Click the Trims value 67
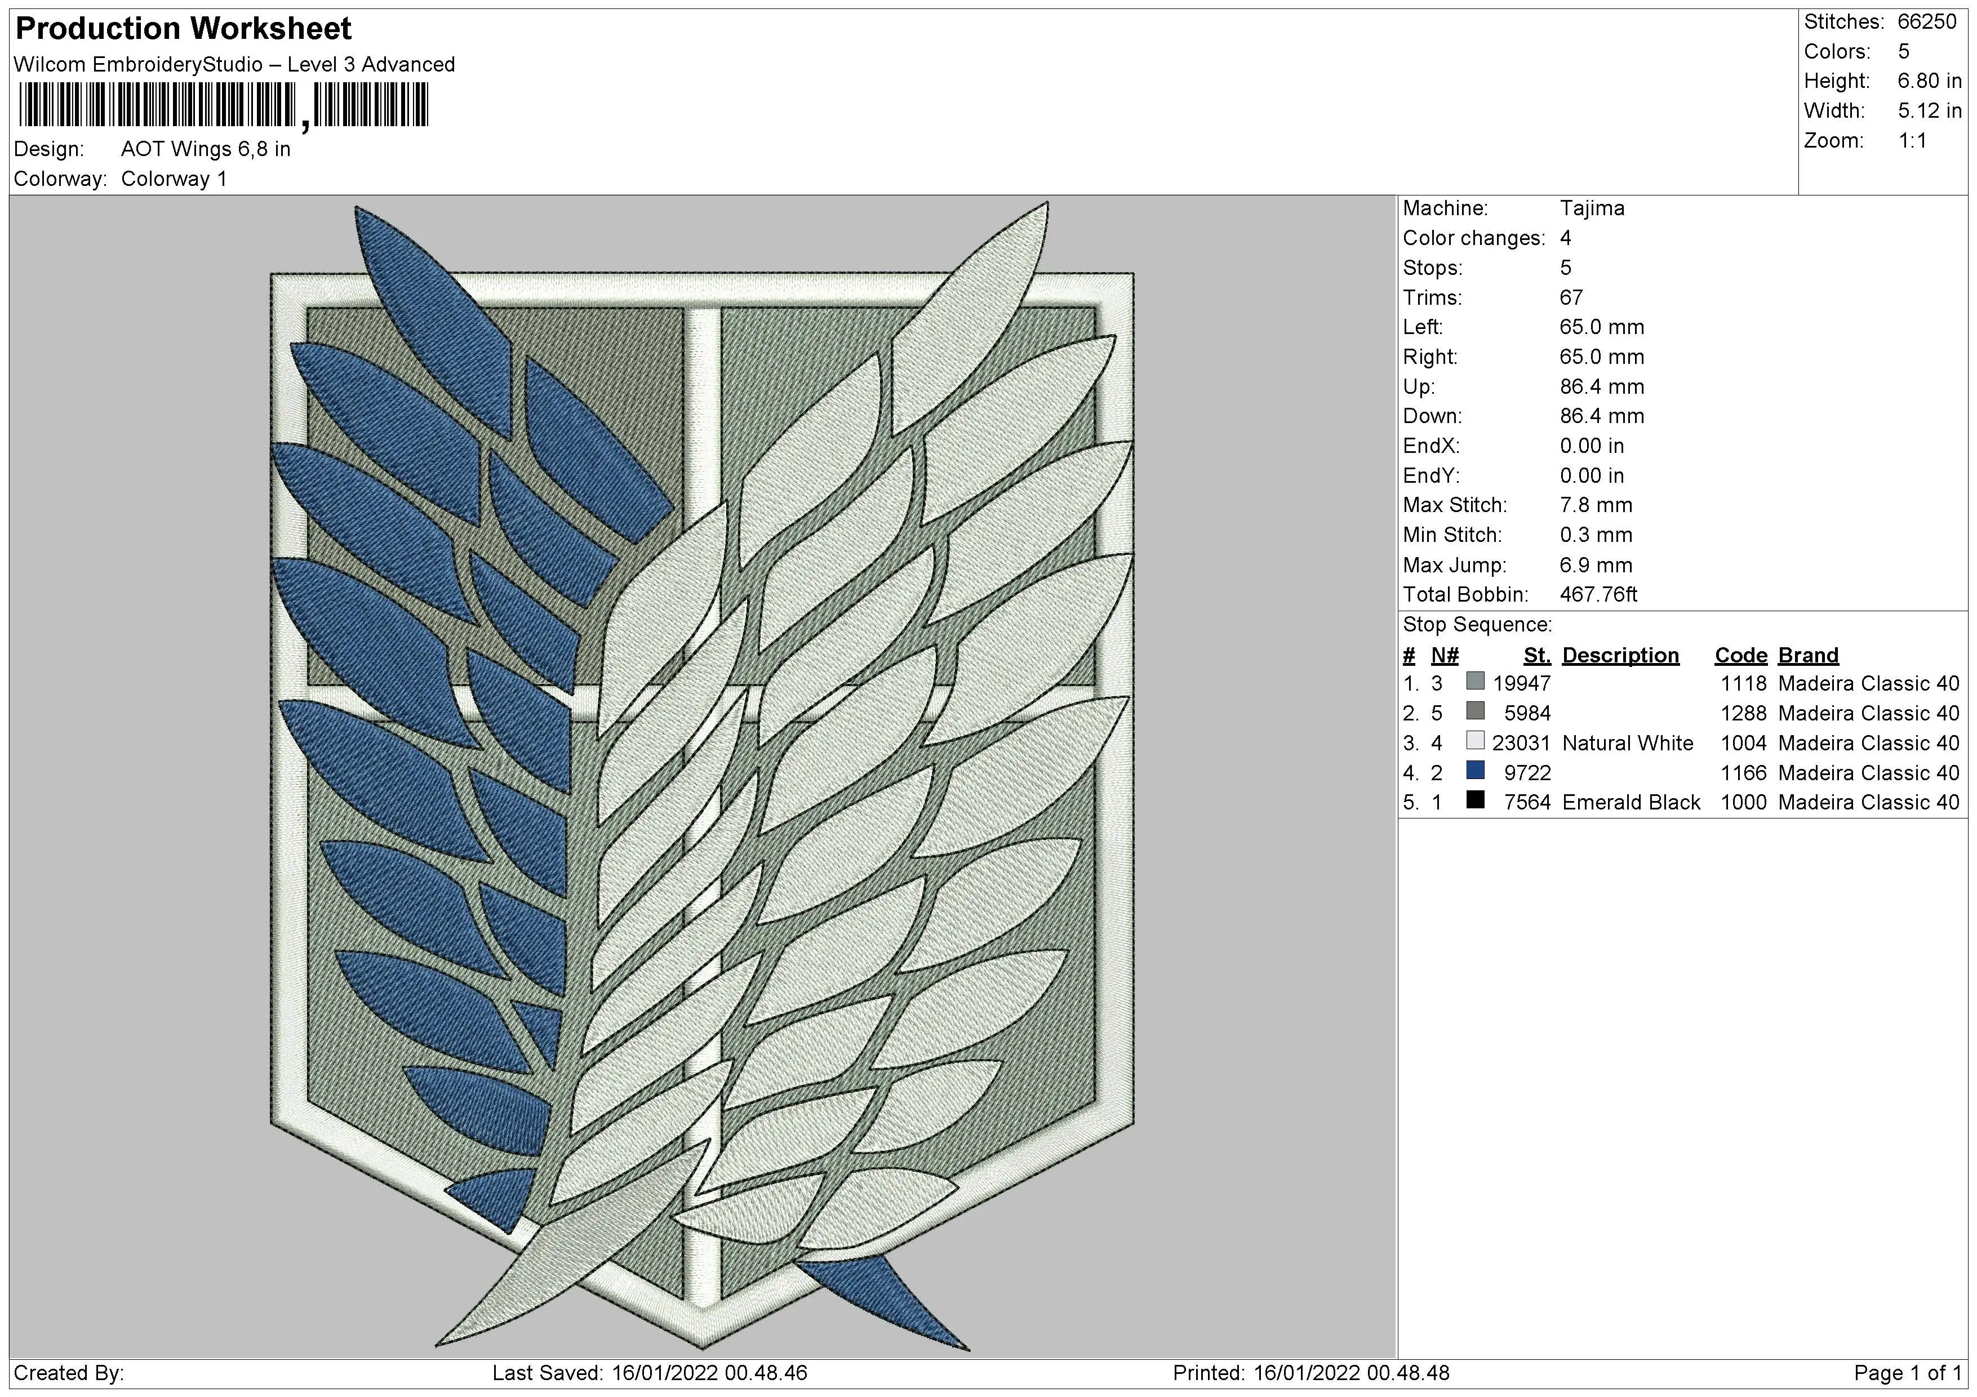The height and width of the screenshot is (1397, 1977). [x=1571, y=298]
